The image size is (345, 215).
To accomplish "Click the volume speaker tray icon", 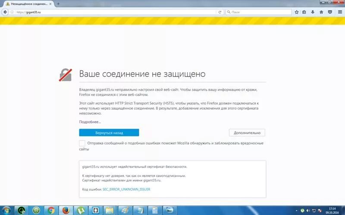I will click(x=308, y=211).
